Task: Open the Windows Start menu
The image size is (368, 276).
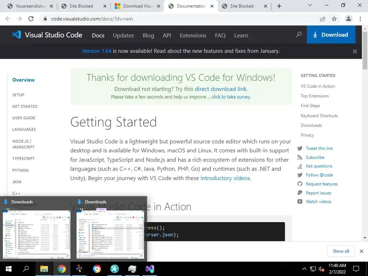Action: coord(9,269)
